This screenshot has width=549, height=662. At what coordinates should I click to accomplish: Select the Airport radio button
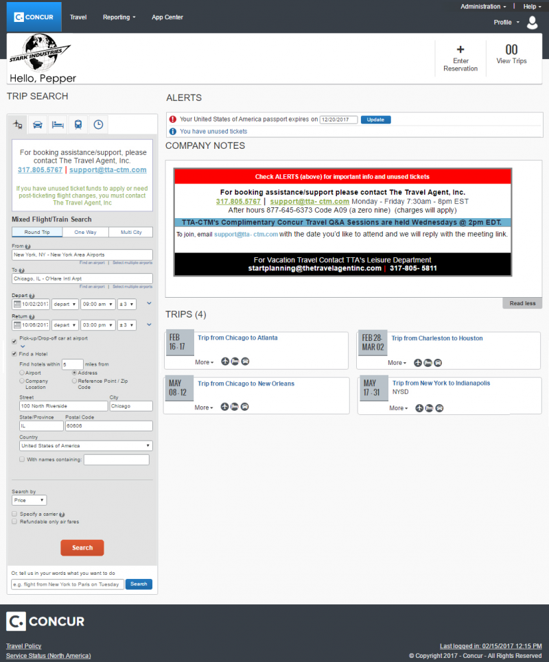pos(22,373)
